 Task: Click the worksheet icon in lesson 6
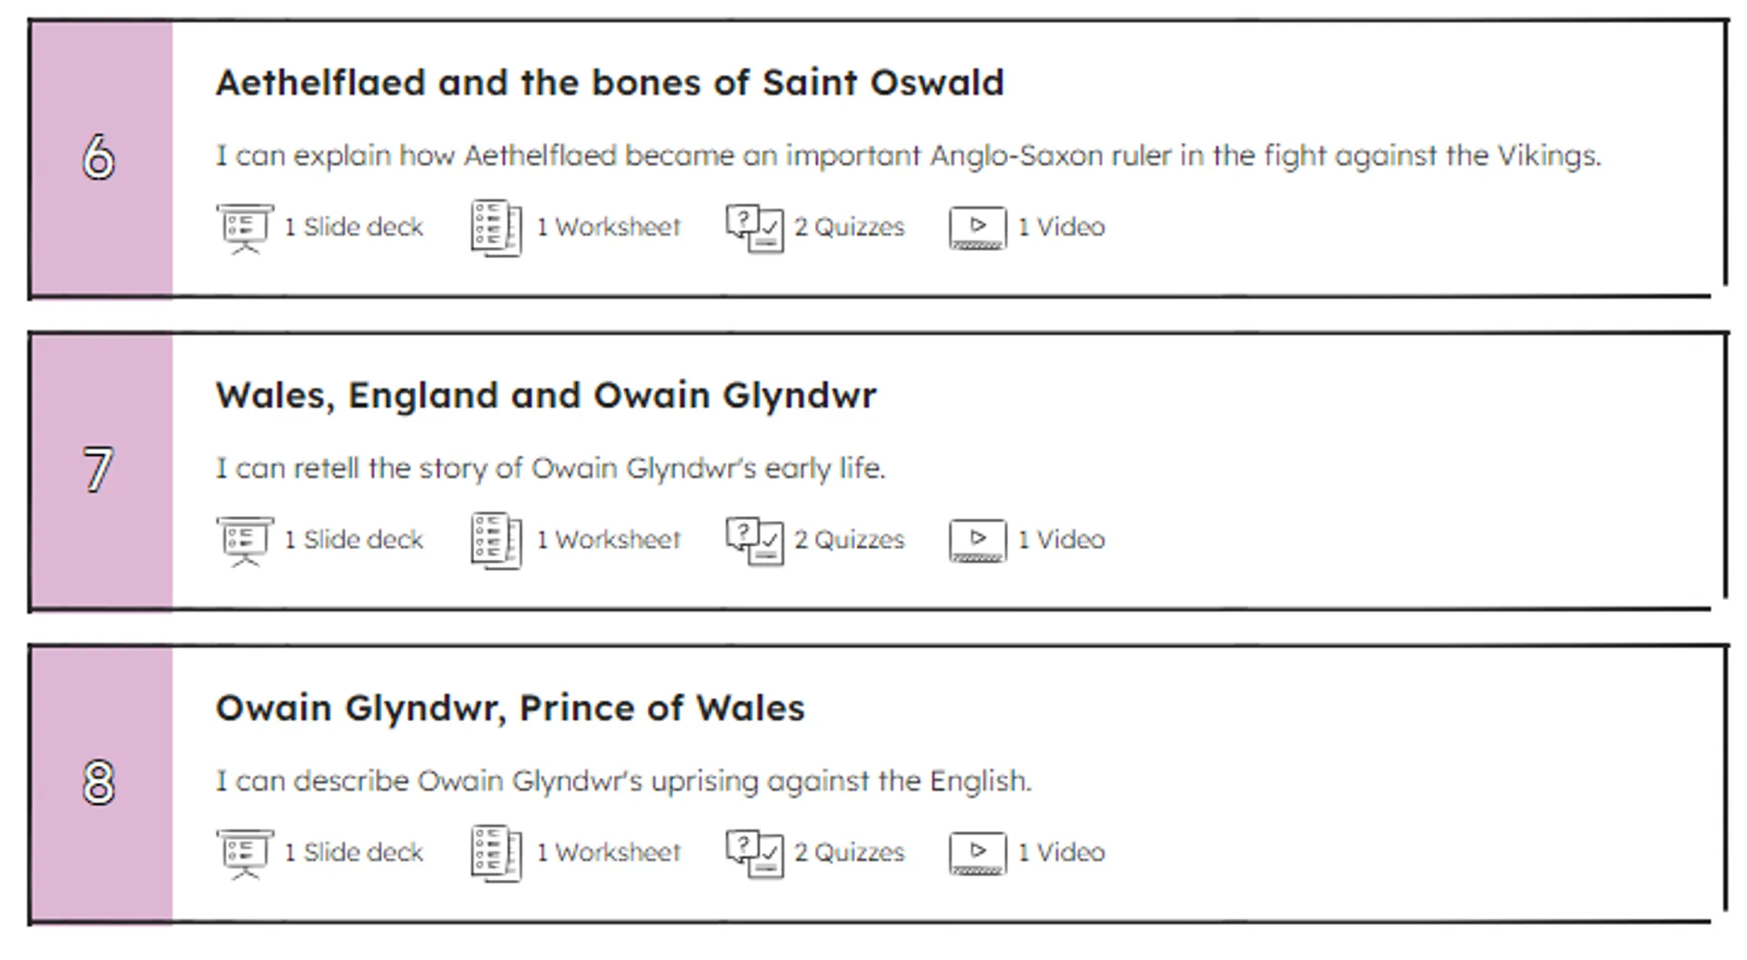tap(496, 227)
